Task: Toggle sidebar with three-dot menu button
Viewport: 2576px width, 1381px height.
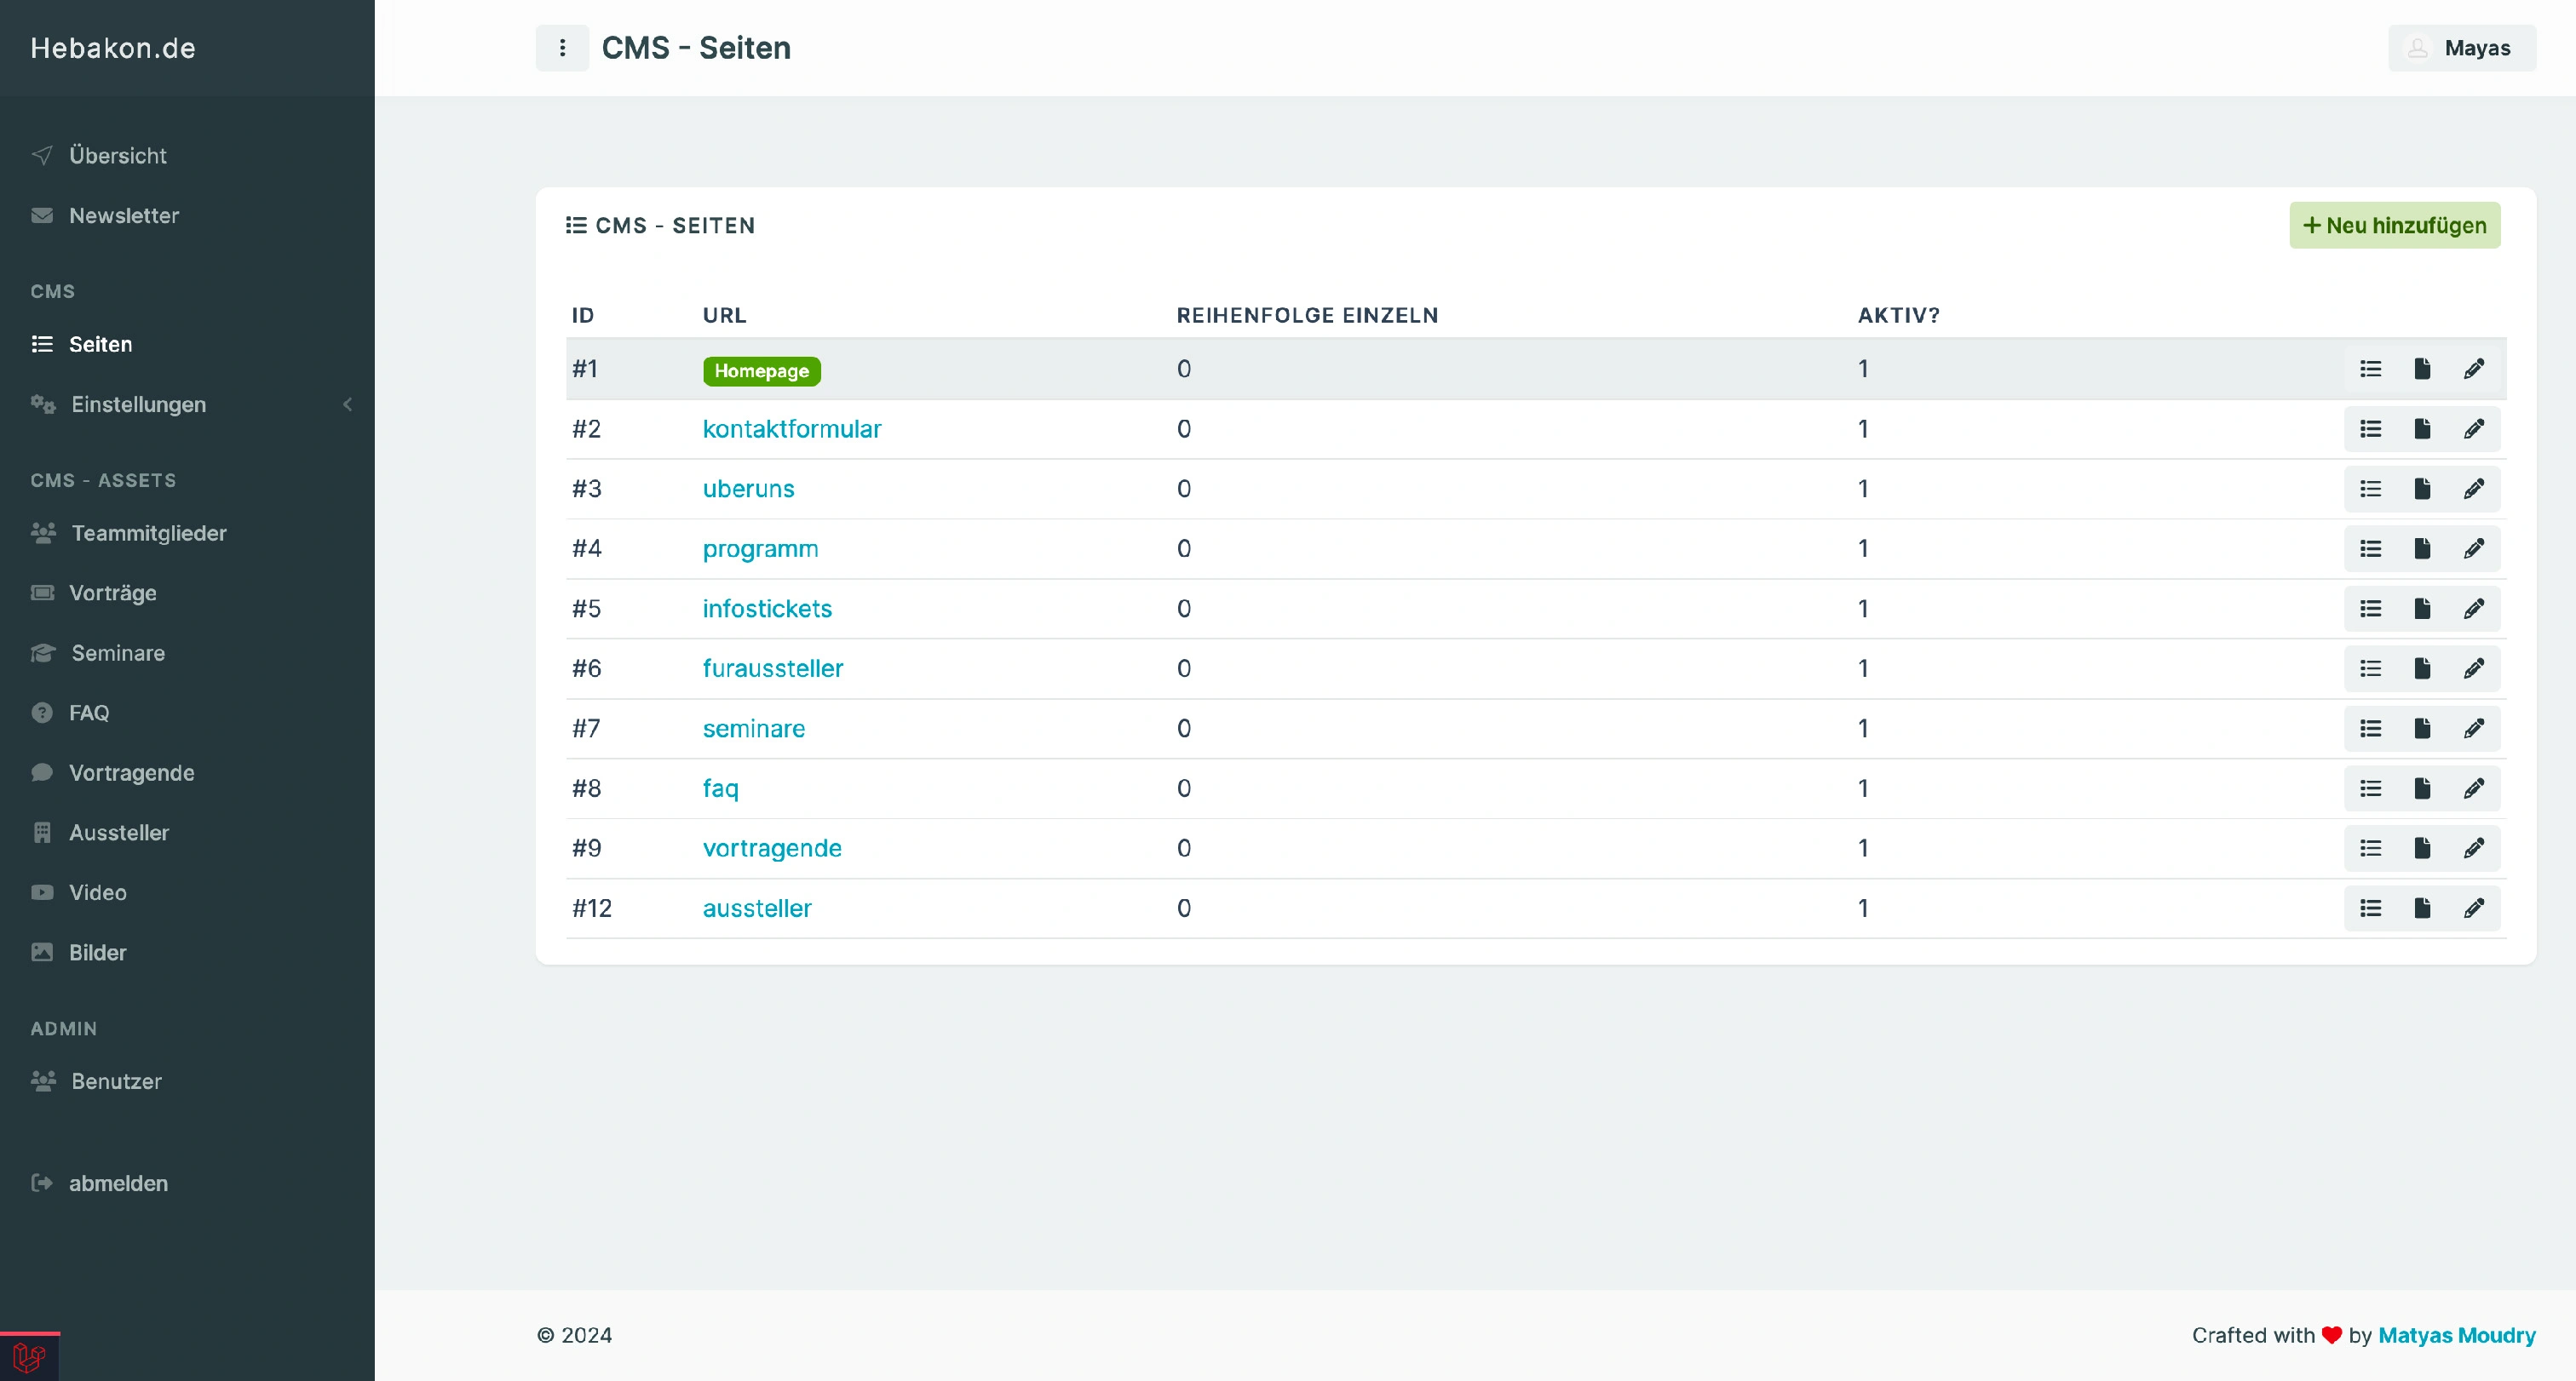Action: 562,48
